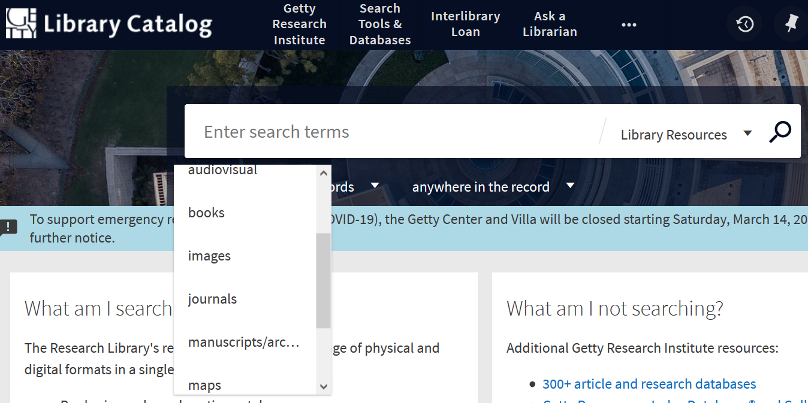Choose 'journals' in the dropdown list

(212, 299)
